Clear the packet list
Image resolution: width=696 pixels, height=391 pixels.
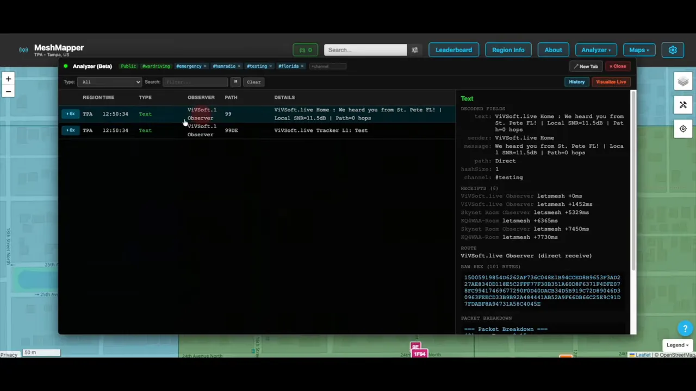pos(253,82)
